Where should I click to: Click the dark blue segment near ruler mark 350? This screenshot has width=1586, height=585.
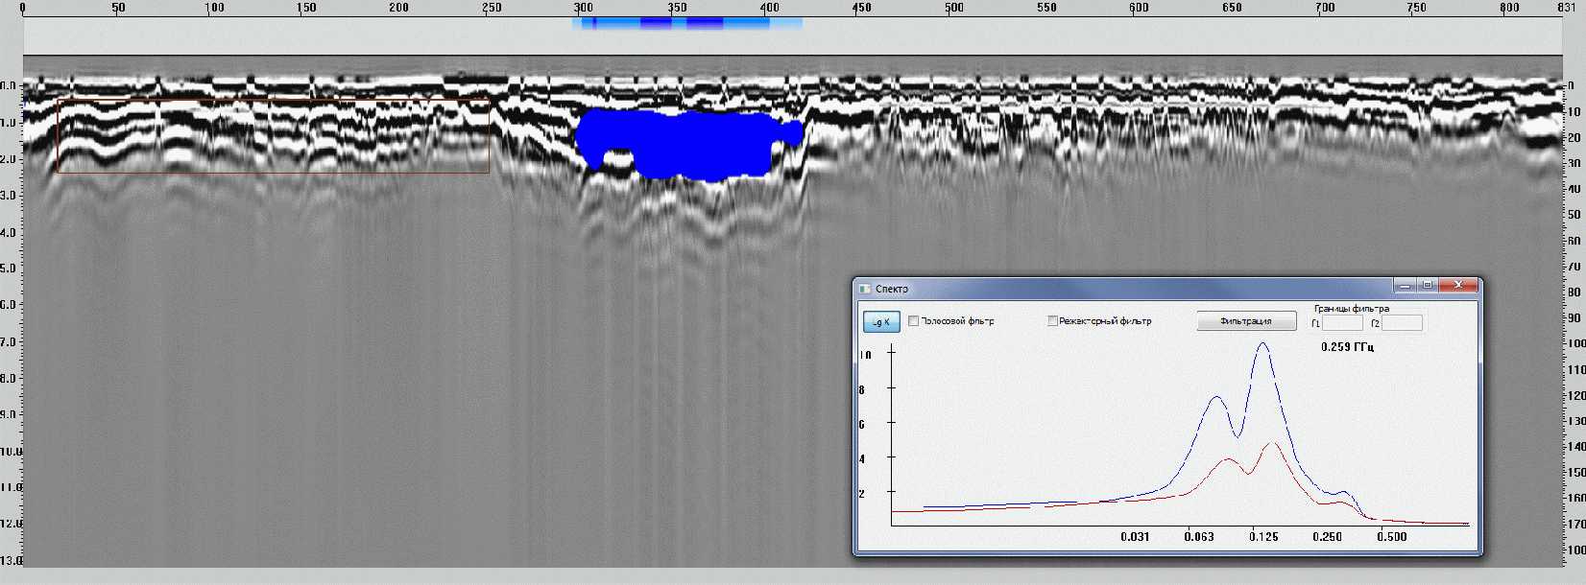pos(656,23)
